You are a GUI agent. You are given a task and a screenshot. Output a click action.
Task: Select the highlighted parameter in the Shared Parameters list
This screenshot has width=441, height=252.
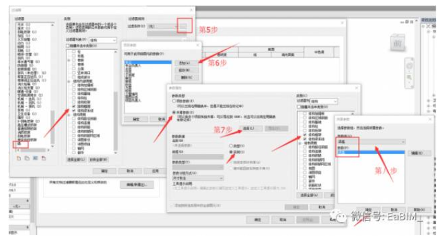[x=371, y=152]
